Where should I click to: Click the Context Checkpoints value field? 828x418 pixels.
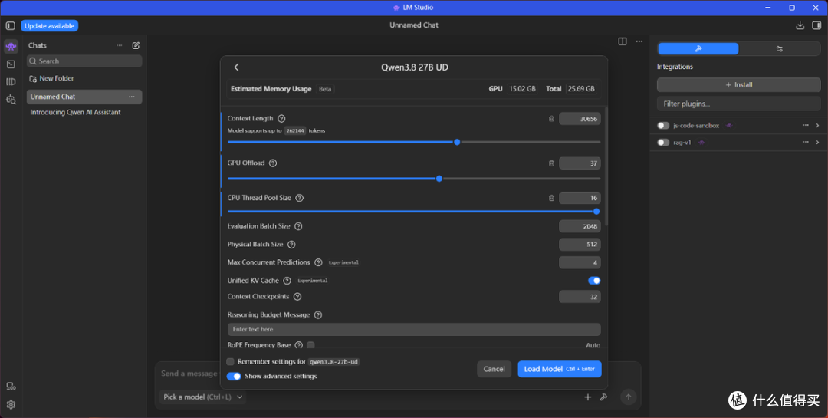(x=580, y=297)
